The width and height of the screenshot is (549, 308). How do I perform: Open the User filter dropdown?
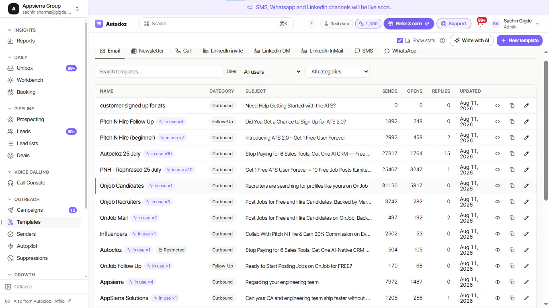point(270,72)
